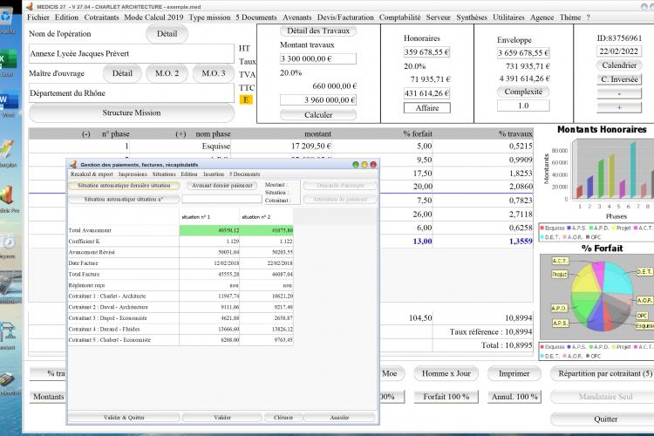Image resolution: width=654 pixels, height=436 pixels.
Task: Open the Calendrier button
Action: [619, 65]
